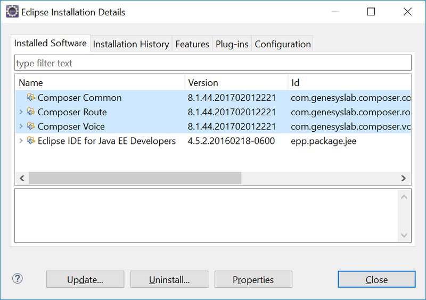Click version 4.5.2.20160218-0600 cell
Viewport: 426px width, 300px height.
pos(231,141)
